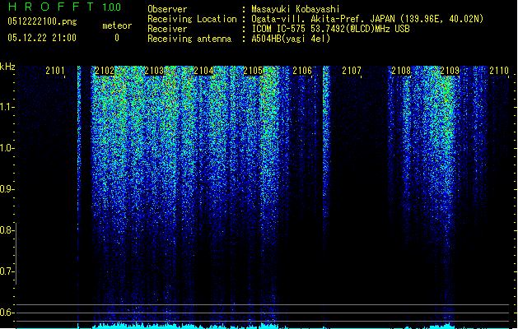Select the filename 0512222100.png
The height and width of the screenshot is (329, 518).
42,21
